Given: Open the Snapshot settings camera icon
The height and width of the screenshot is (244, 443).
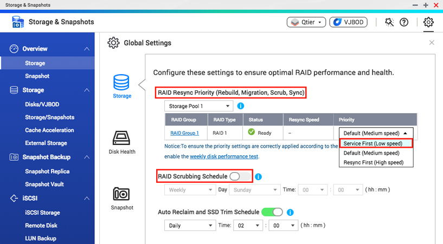Looking at the screenshot, I should tap(121, 194).
